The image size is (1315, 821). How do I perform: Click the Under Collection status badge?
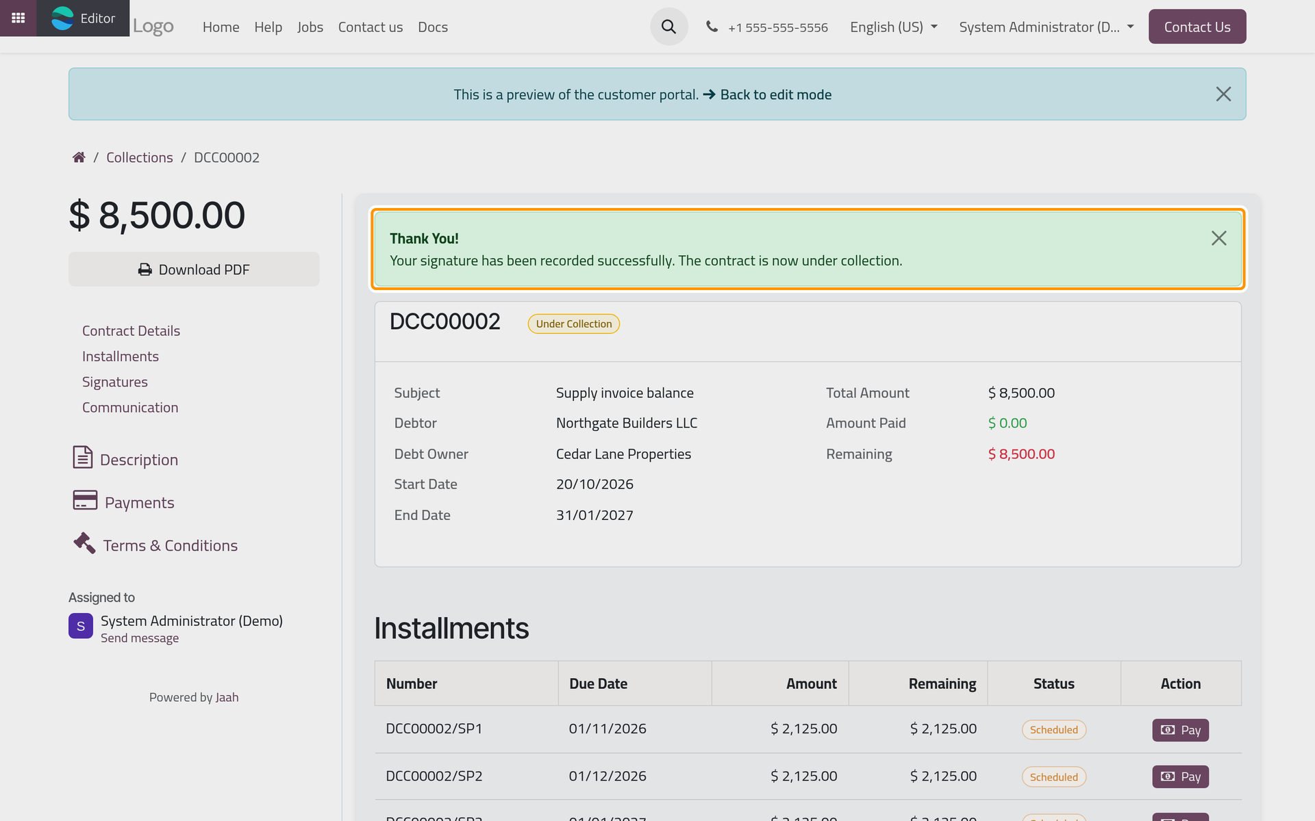(x=574, y=324)
